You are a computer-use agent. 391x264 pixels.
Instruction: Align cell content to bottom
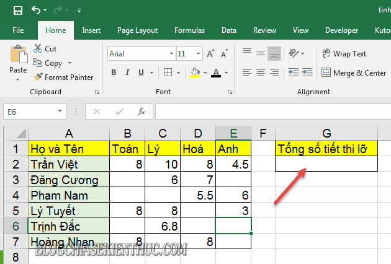(274, 53)
